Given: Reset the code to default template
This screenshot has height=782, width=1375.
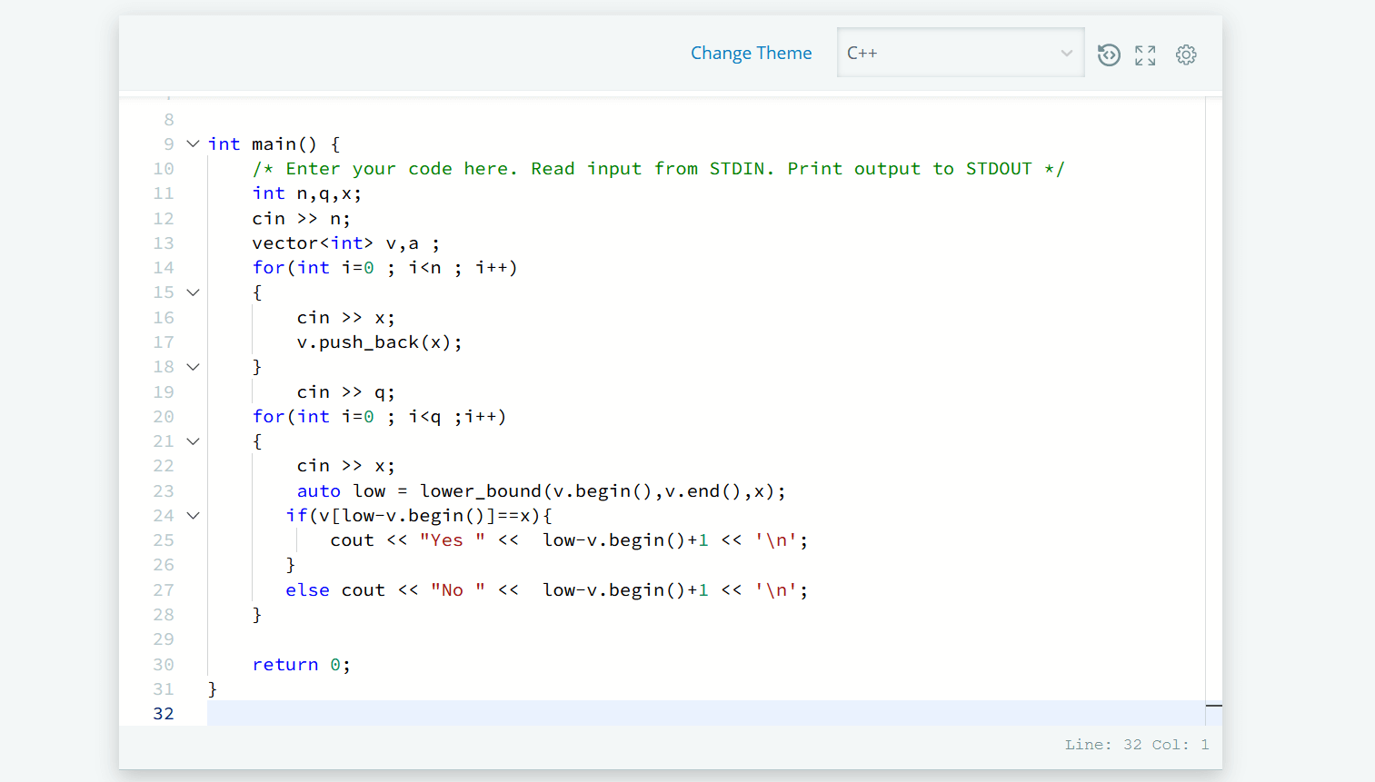Looking at the screenshot, I should 1109,54.
